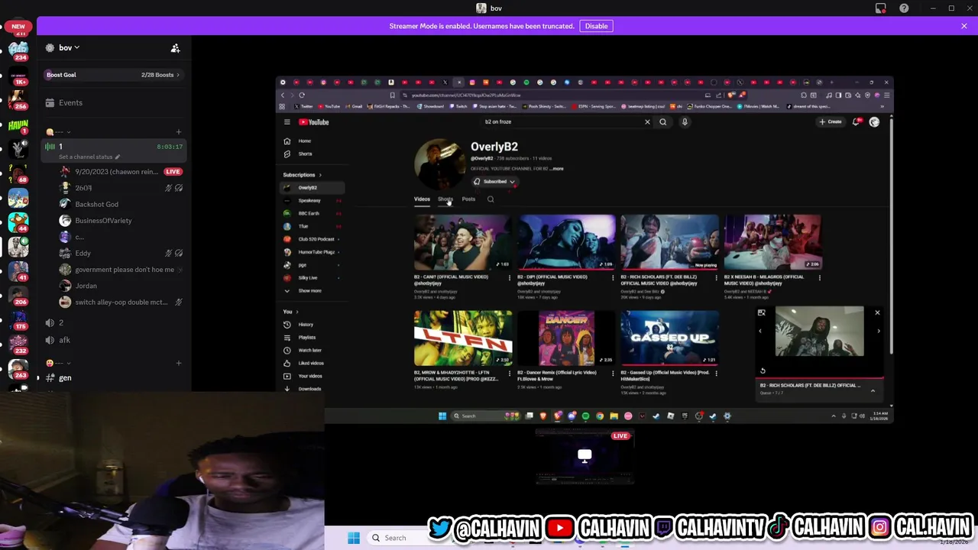Open YouTube notifications bell
Image resolution: width=978 pixels, height=550 pixels.
pos(857,122)
